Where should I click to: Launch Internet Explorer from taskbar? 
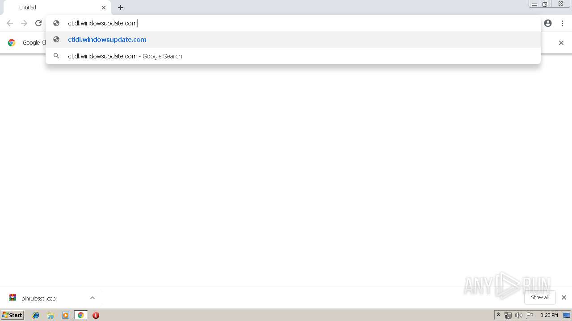pyautogui.click(x=36, y=315)
